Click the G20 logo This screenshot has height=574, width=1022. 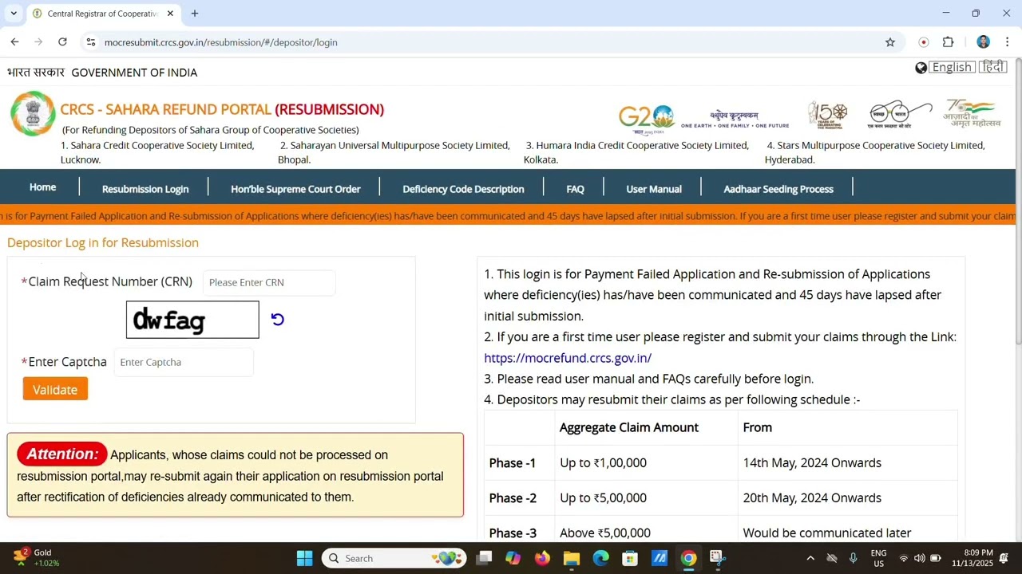pyautogui.click(x=646, y=120)
